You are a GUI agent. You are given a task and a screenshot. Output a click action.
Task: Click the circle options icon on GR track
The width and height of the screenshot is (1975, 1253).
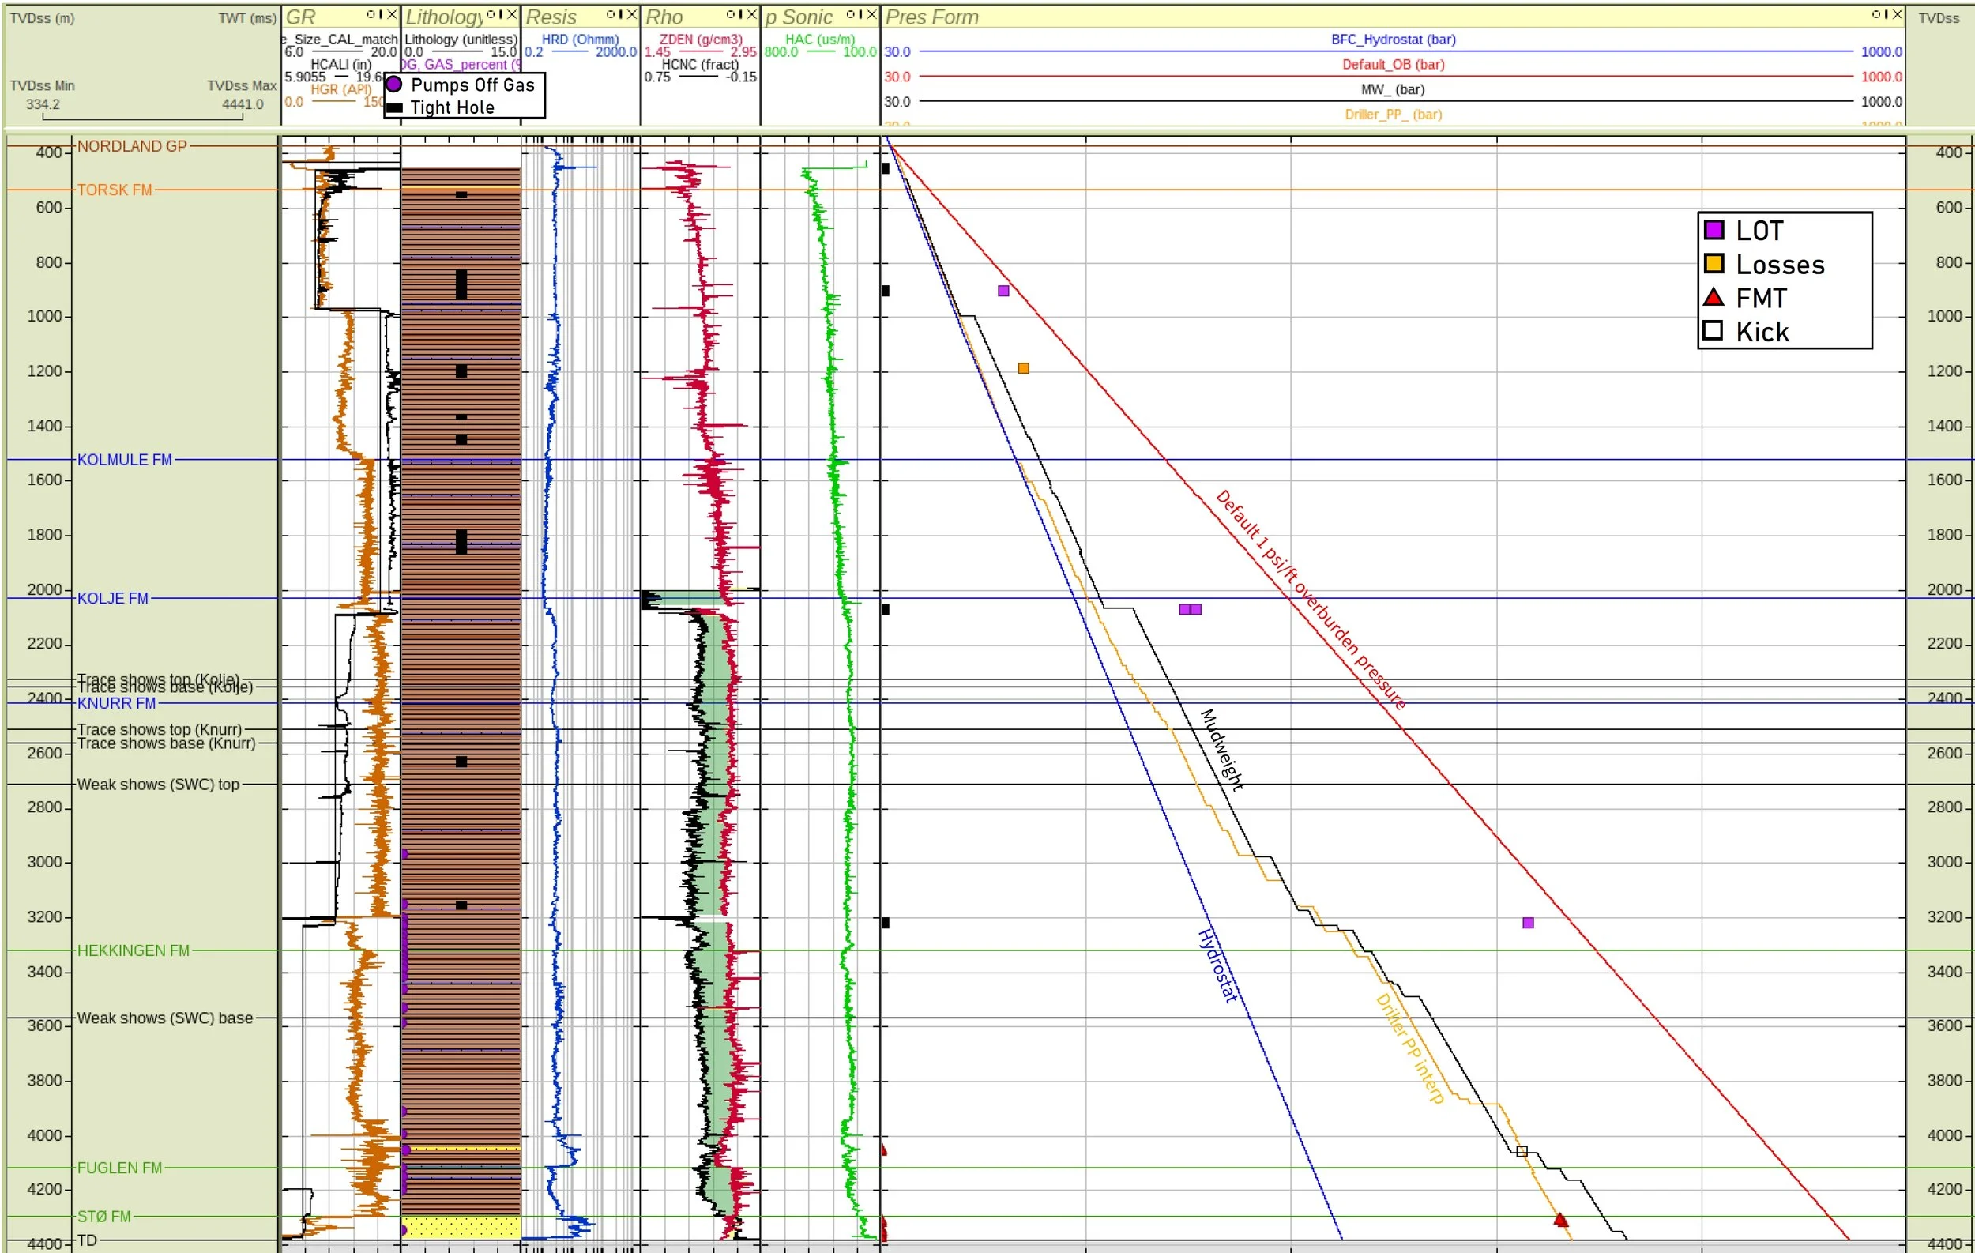tap(370, 15)
